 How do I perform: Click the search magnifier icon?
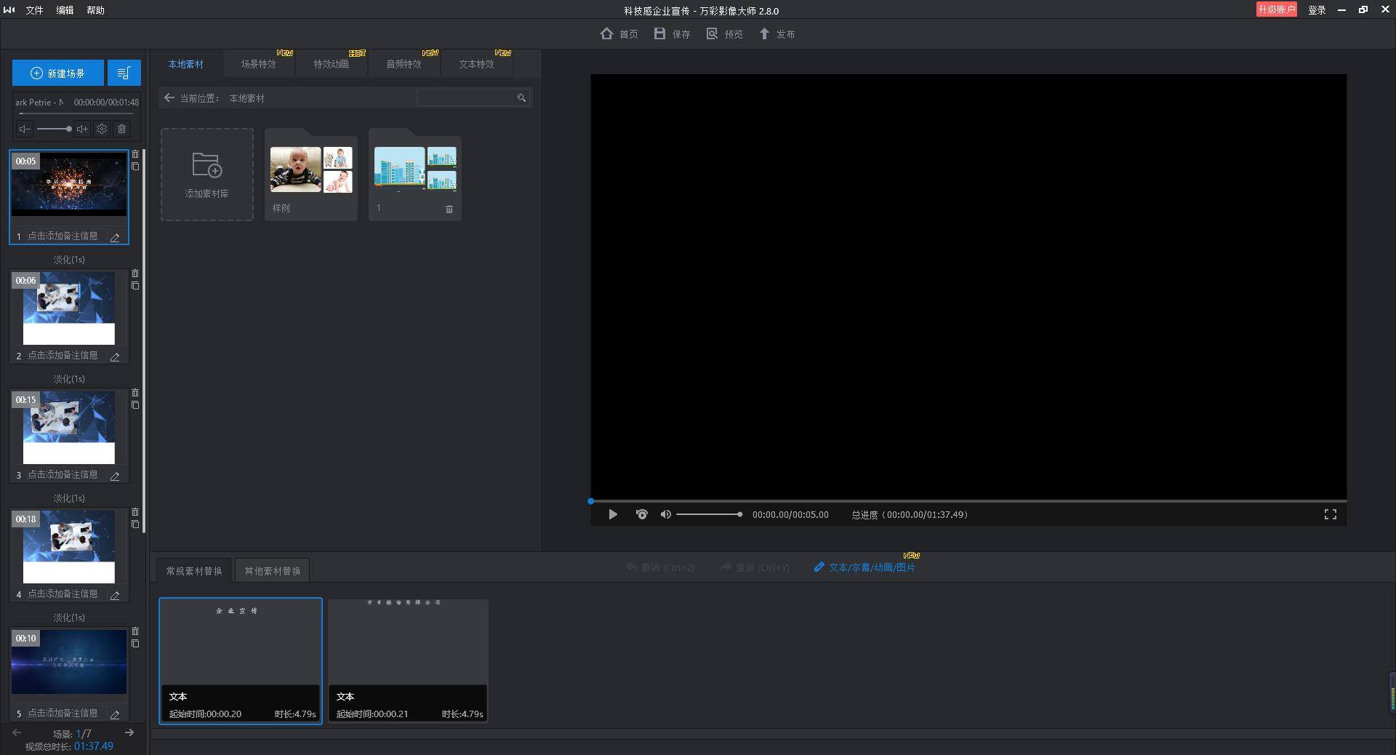pos(521,97)
